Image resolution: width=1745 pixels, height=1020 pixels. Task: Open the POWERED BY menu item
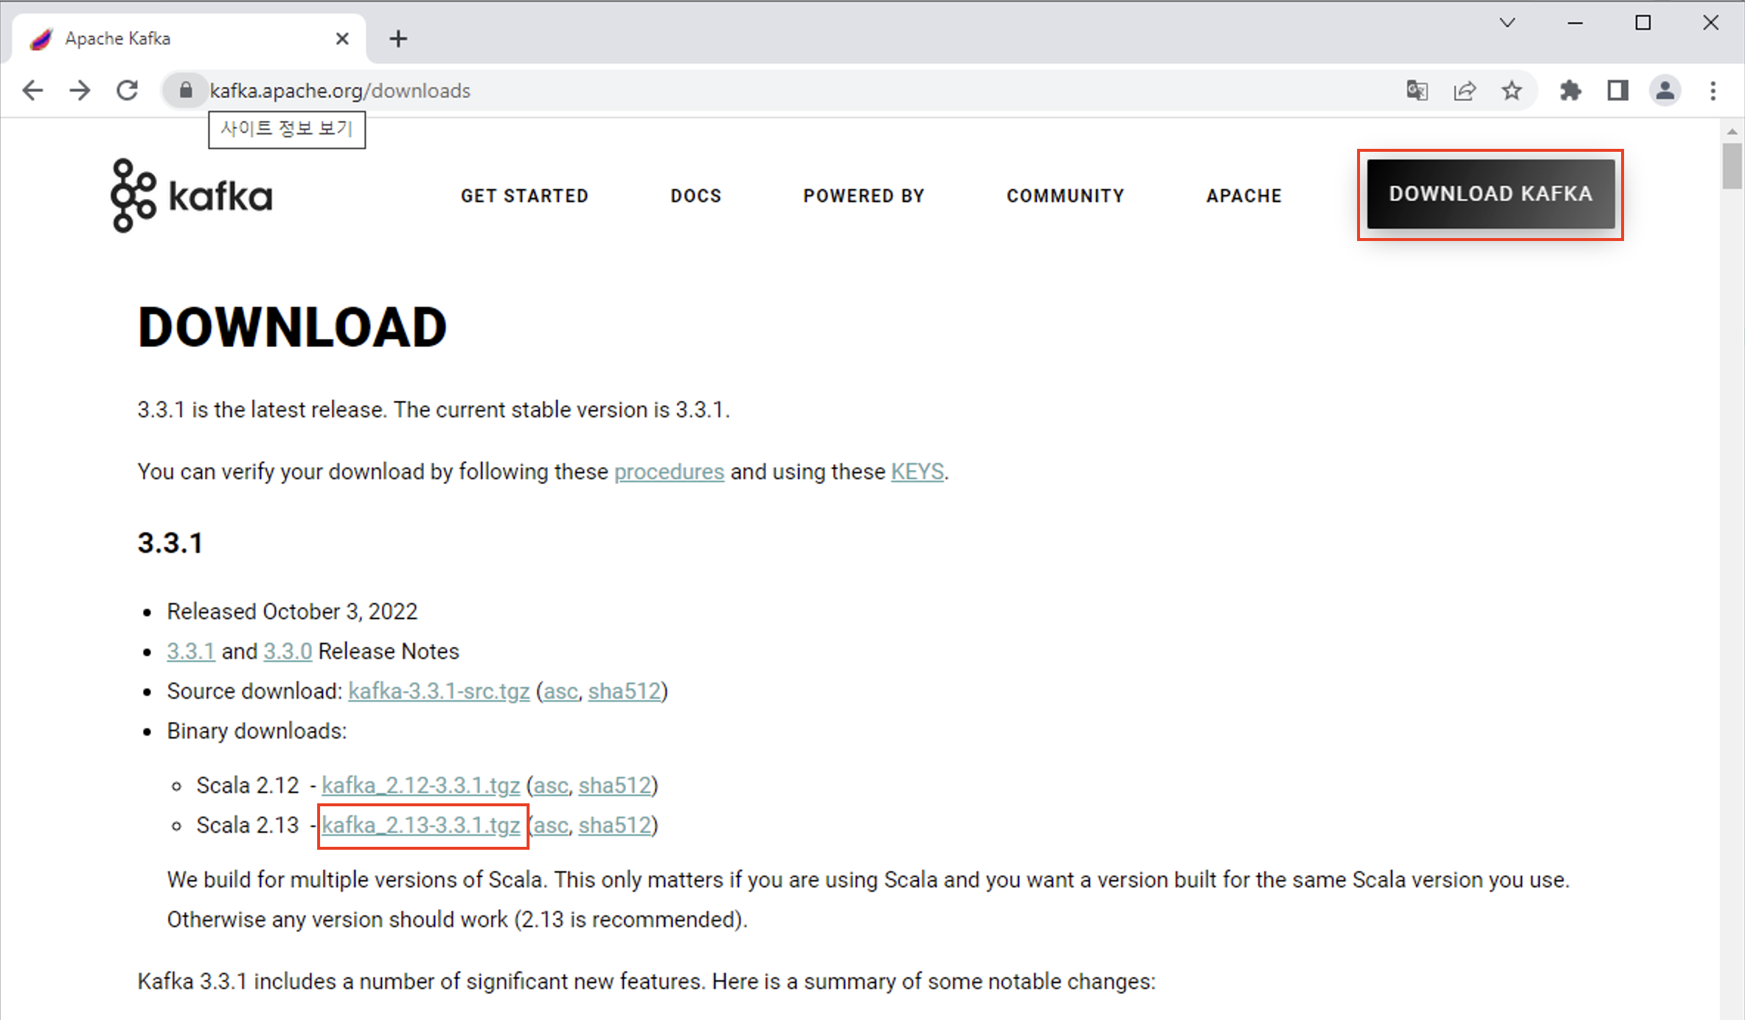tap(864, 196)
